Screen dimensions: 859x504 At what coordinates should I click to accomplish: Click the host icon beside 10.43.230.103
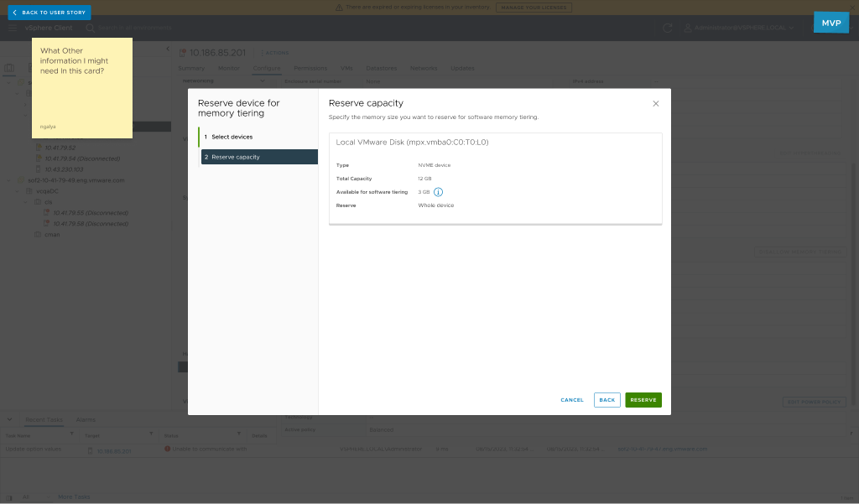click(39, 169)
